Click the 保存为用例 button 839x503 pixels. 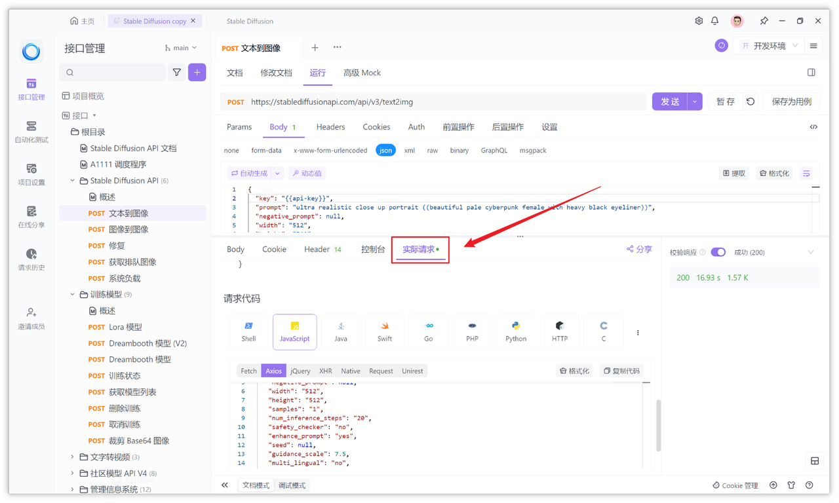[x=792, y=102]
